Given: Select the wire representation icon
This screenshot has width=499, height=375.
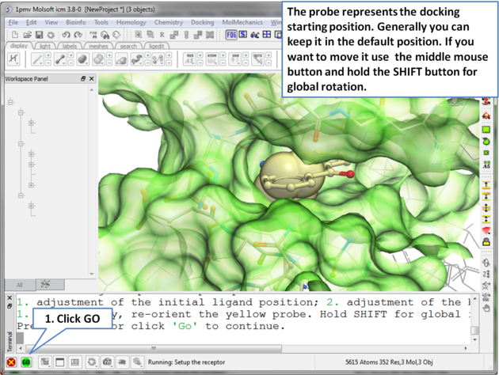Looking at the screenshot, I should click(x=37, y=59).
